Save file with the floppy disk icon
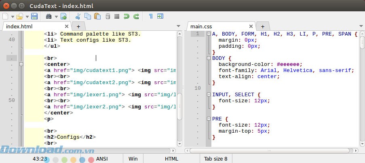 coord(34,17)
